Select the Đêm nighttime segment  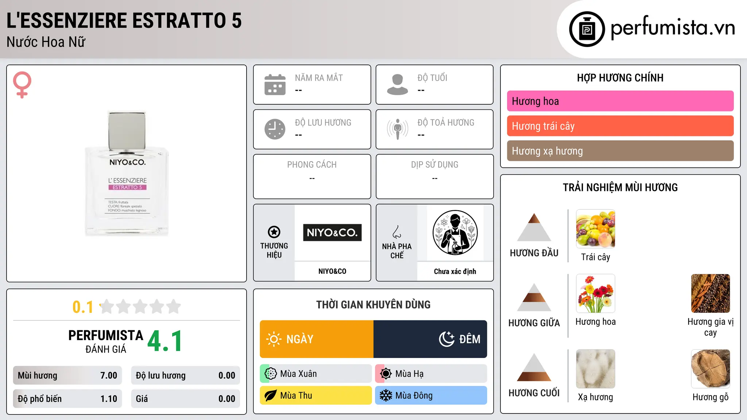click(x=430, y=339)
